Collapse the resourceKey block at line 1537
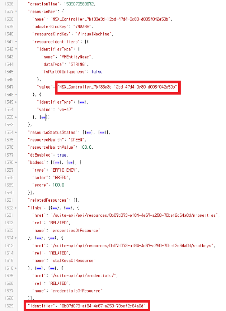This screenshot has height=311, width=226. point(16,11)
